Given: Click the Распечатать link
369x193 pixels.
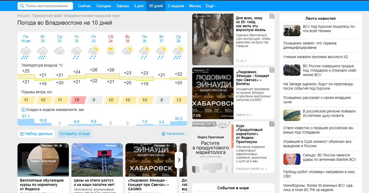Looking at the screenshot, I should pyautogui.click(x=177, y=134).
